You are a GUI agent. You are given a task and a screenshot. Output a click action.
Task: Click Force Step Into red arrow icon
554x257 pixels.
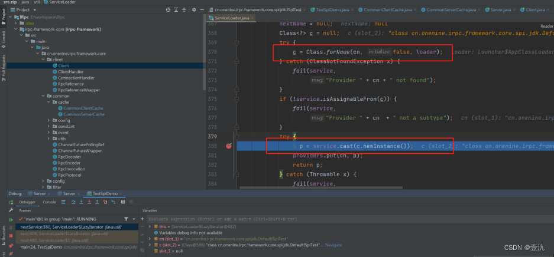pos(89,202)
